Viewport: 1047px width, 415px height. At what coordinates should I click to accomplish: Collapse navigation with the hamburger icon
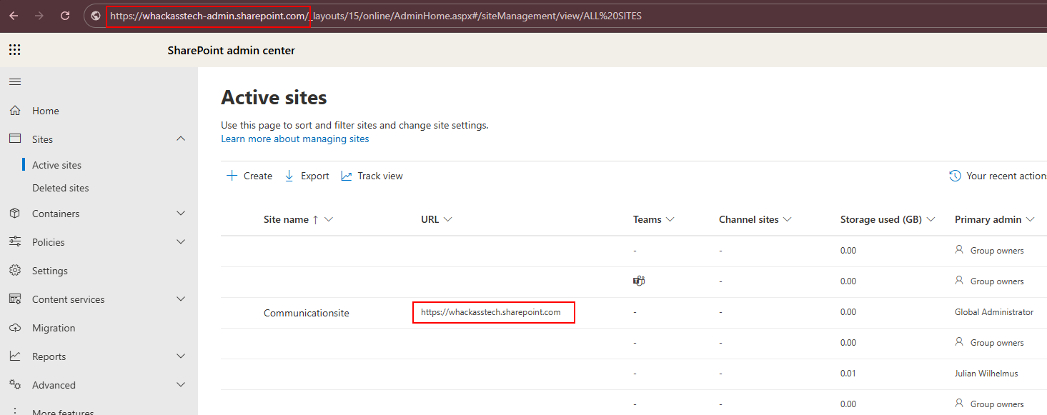(x=14, y=82)
